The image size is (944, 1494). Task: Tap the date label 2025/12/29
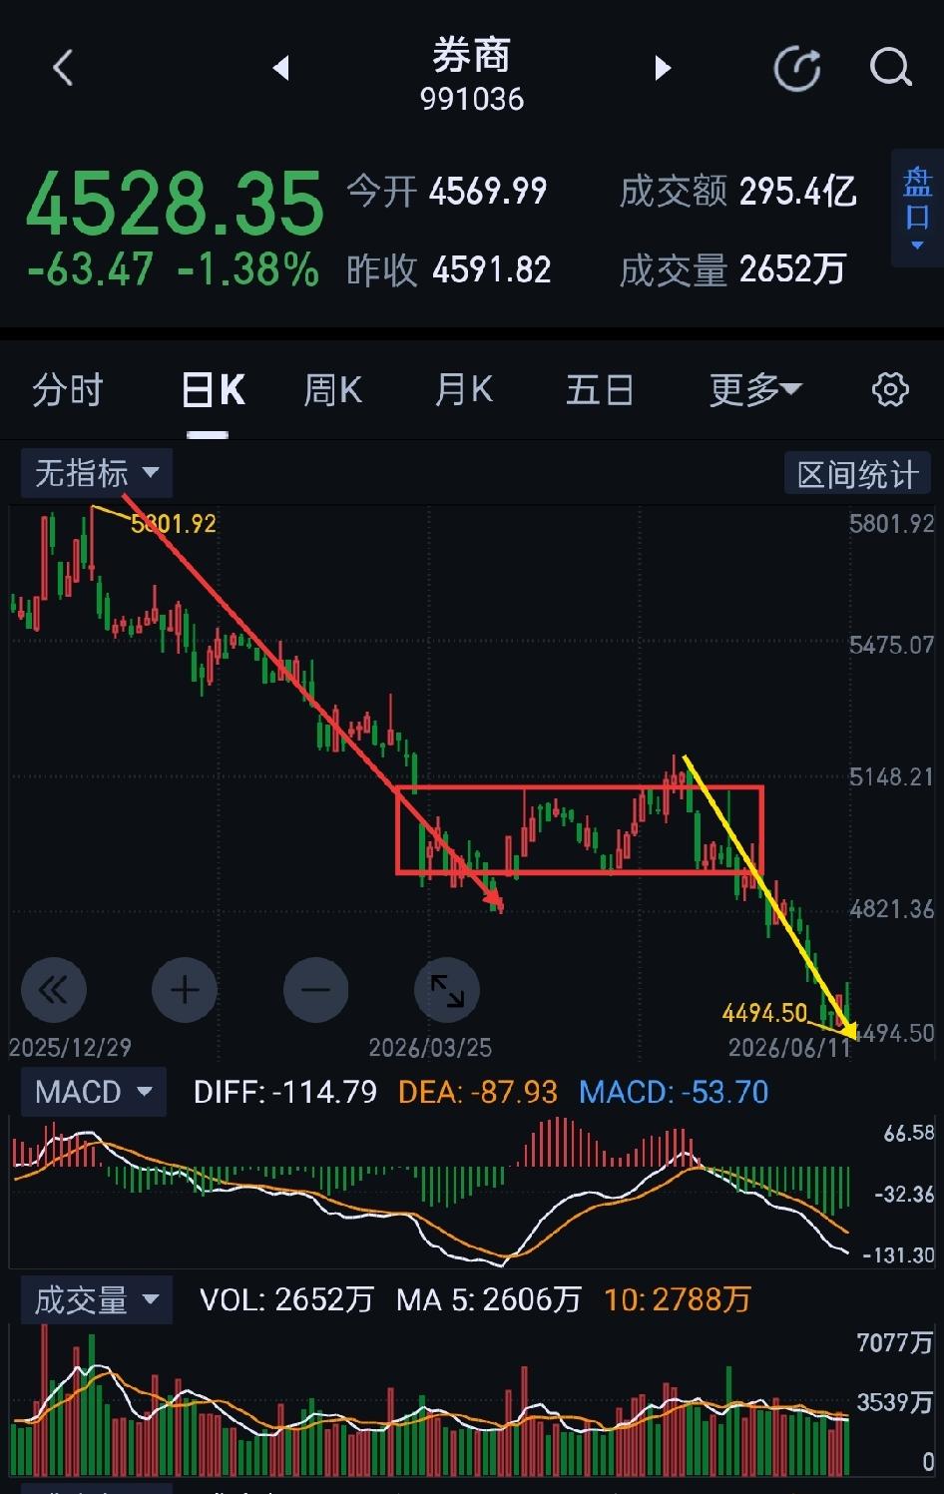[x=70, y=1047]
